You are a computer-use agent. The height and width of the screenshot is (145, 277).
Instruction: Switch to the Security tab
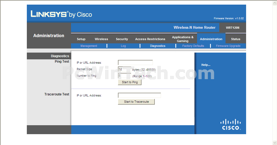click(122, 39)
